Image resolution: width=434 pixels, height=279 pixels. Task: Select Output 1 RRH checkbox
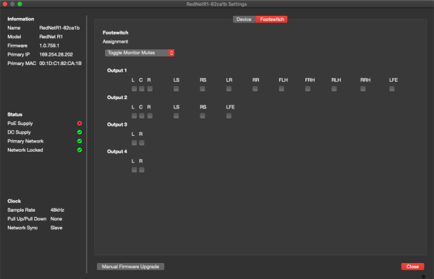pyautogui.click(x=363, y=89)
